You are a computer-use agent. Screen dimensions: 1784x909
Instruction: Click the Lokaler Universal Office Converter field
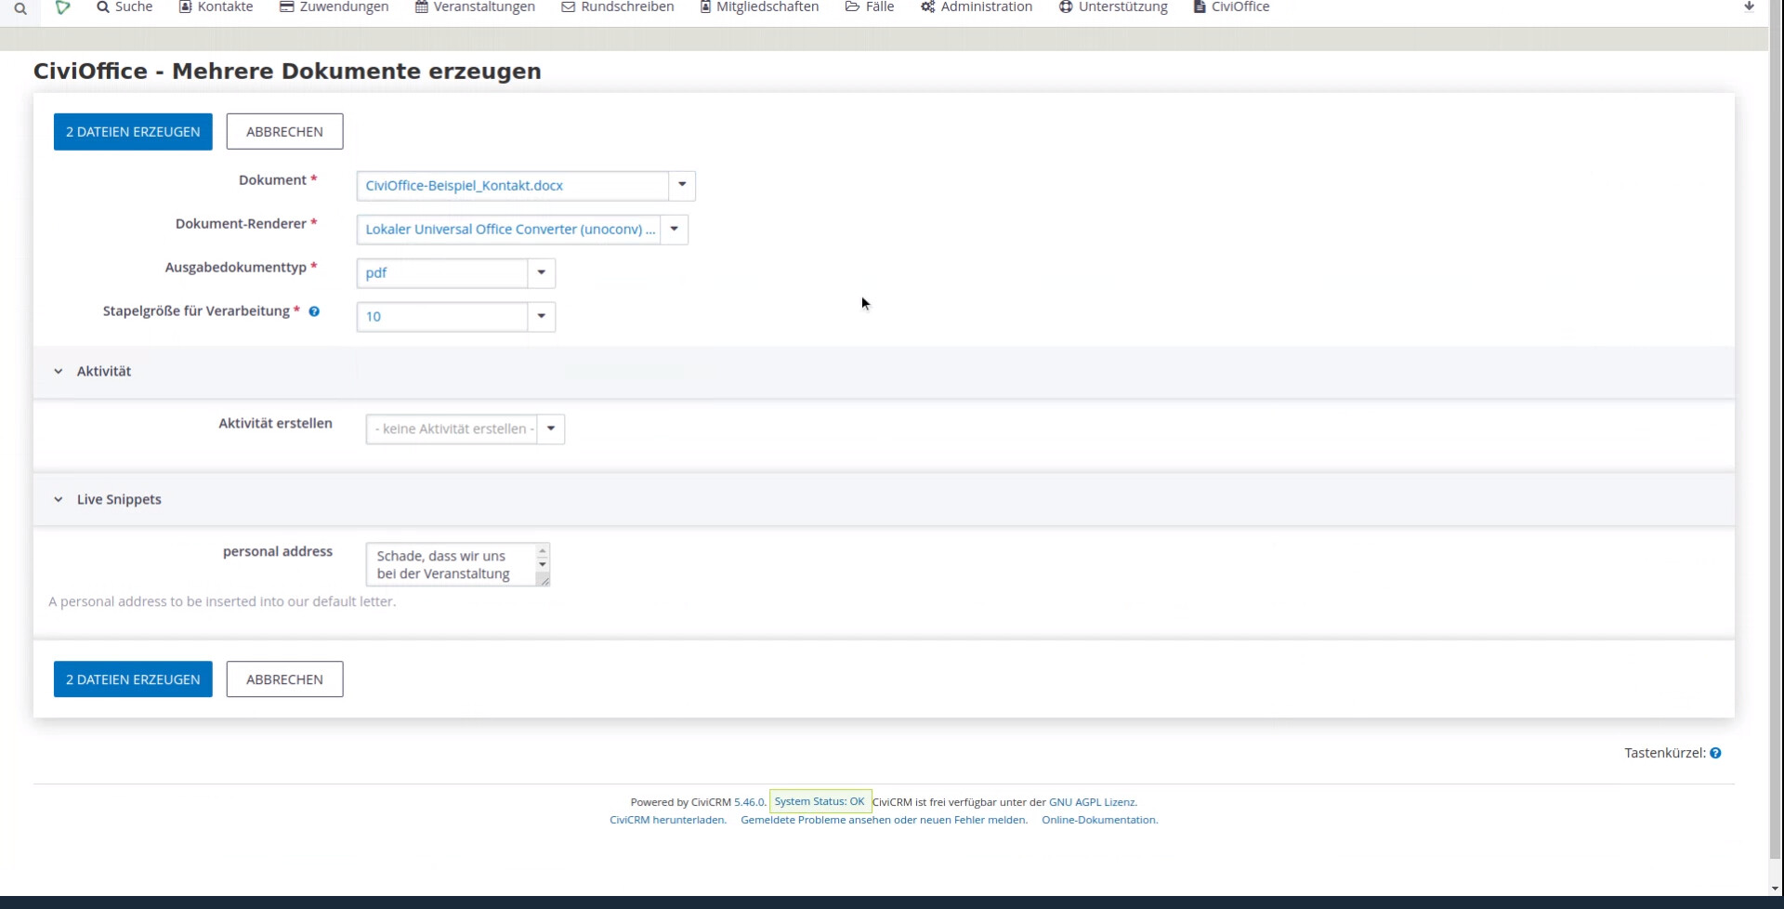[x=509, y=230]
